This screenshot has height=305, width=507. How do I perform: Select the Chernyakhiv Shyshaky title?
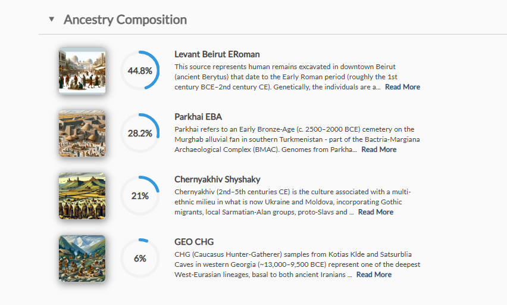click(x=217, y=179)
